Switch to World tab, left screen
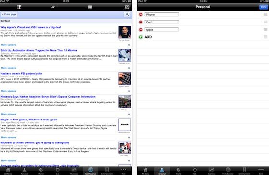269x175 pixels. (x=41, y=171)
